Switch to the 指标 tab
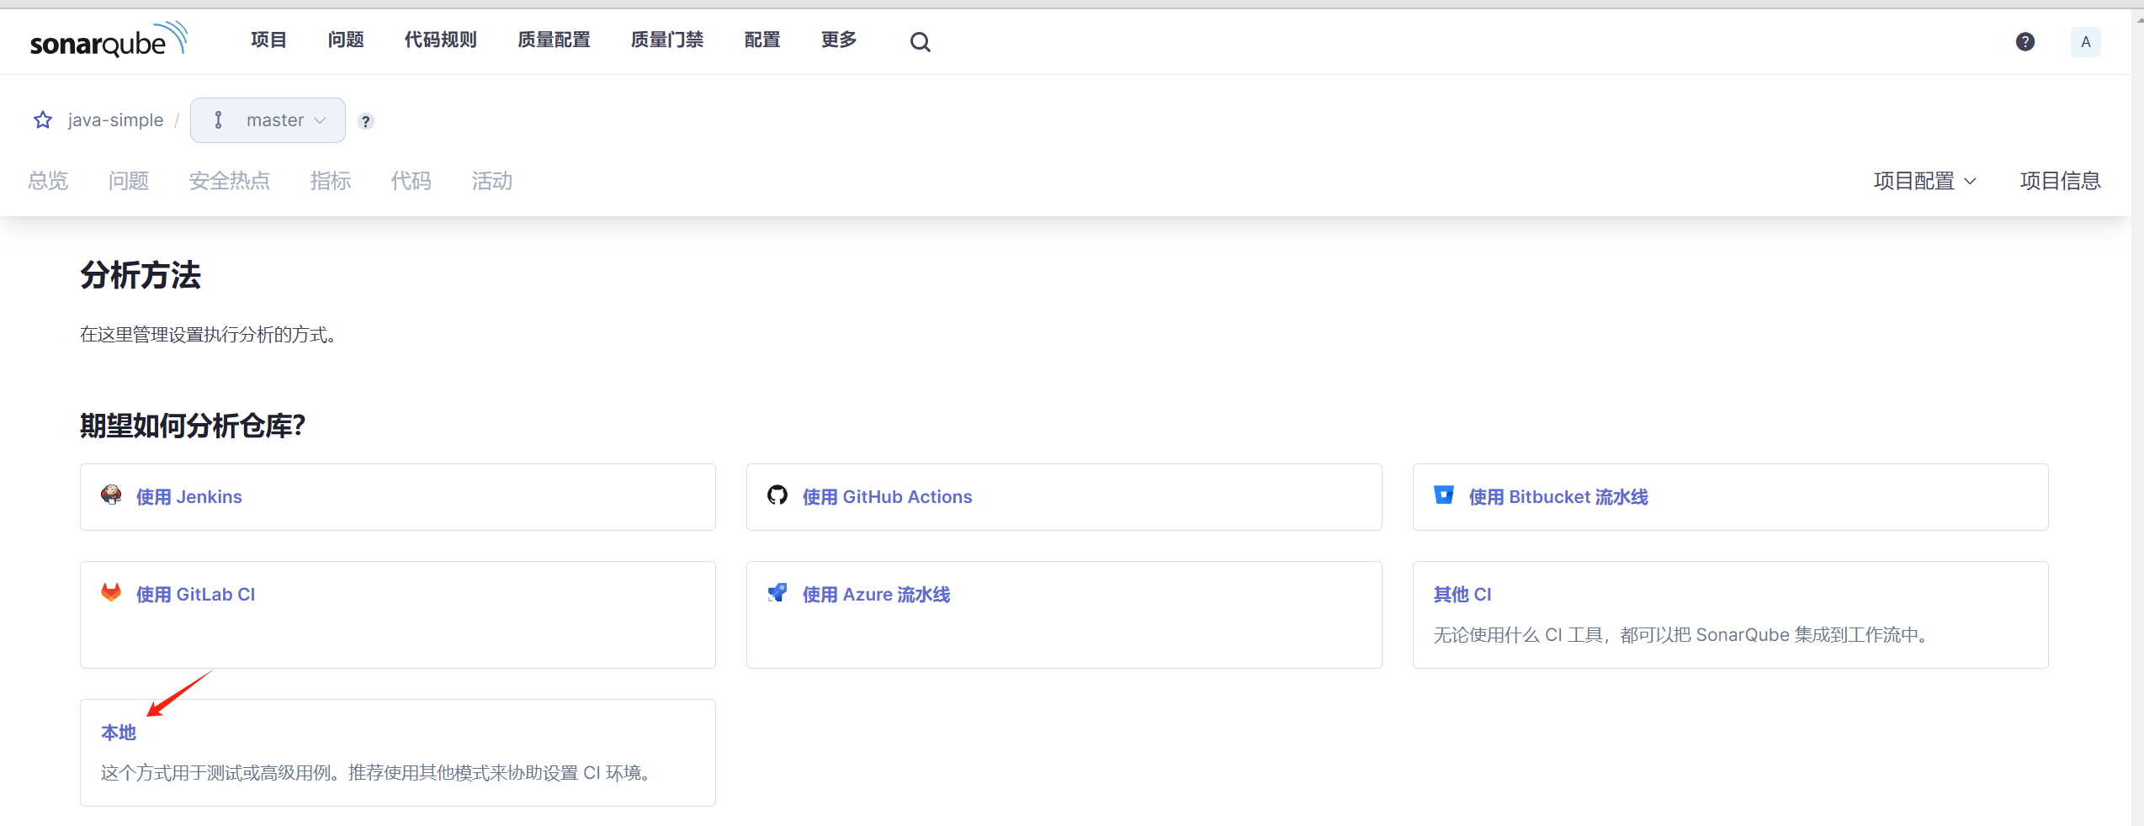 (x=331, y=181)
